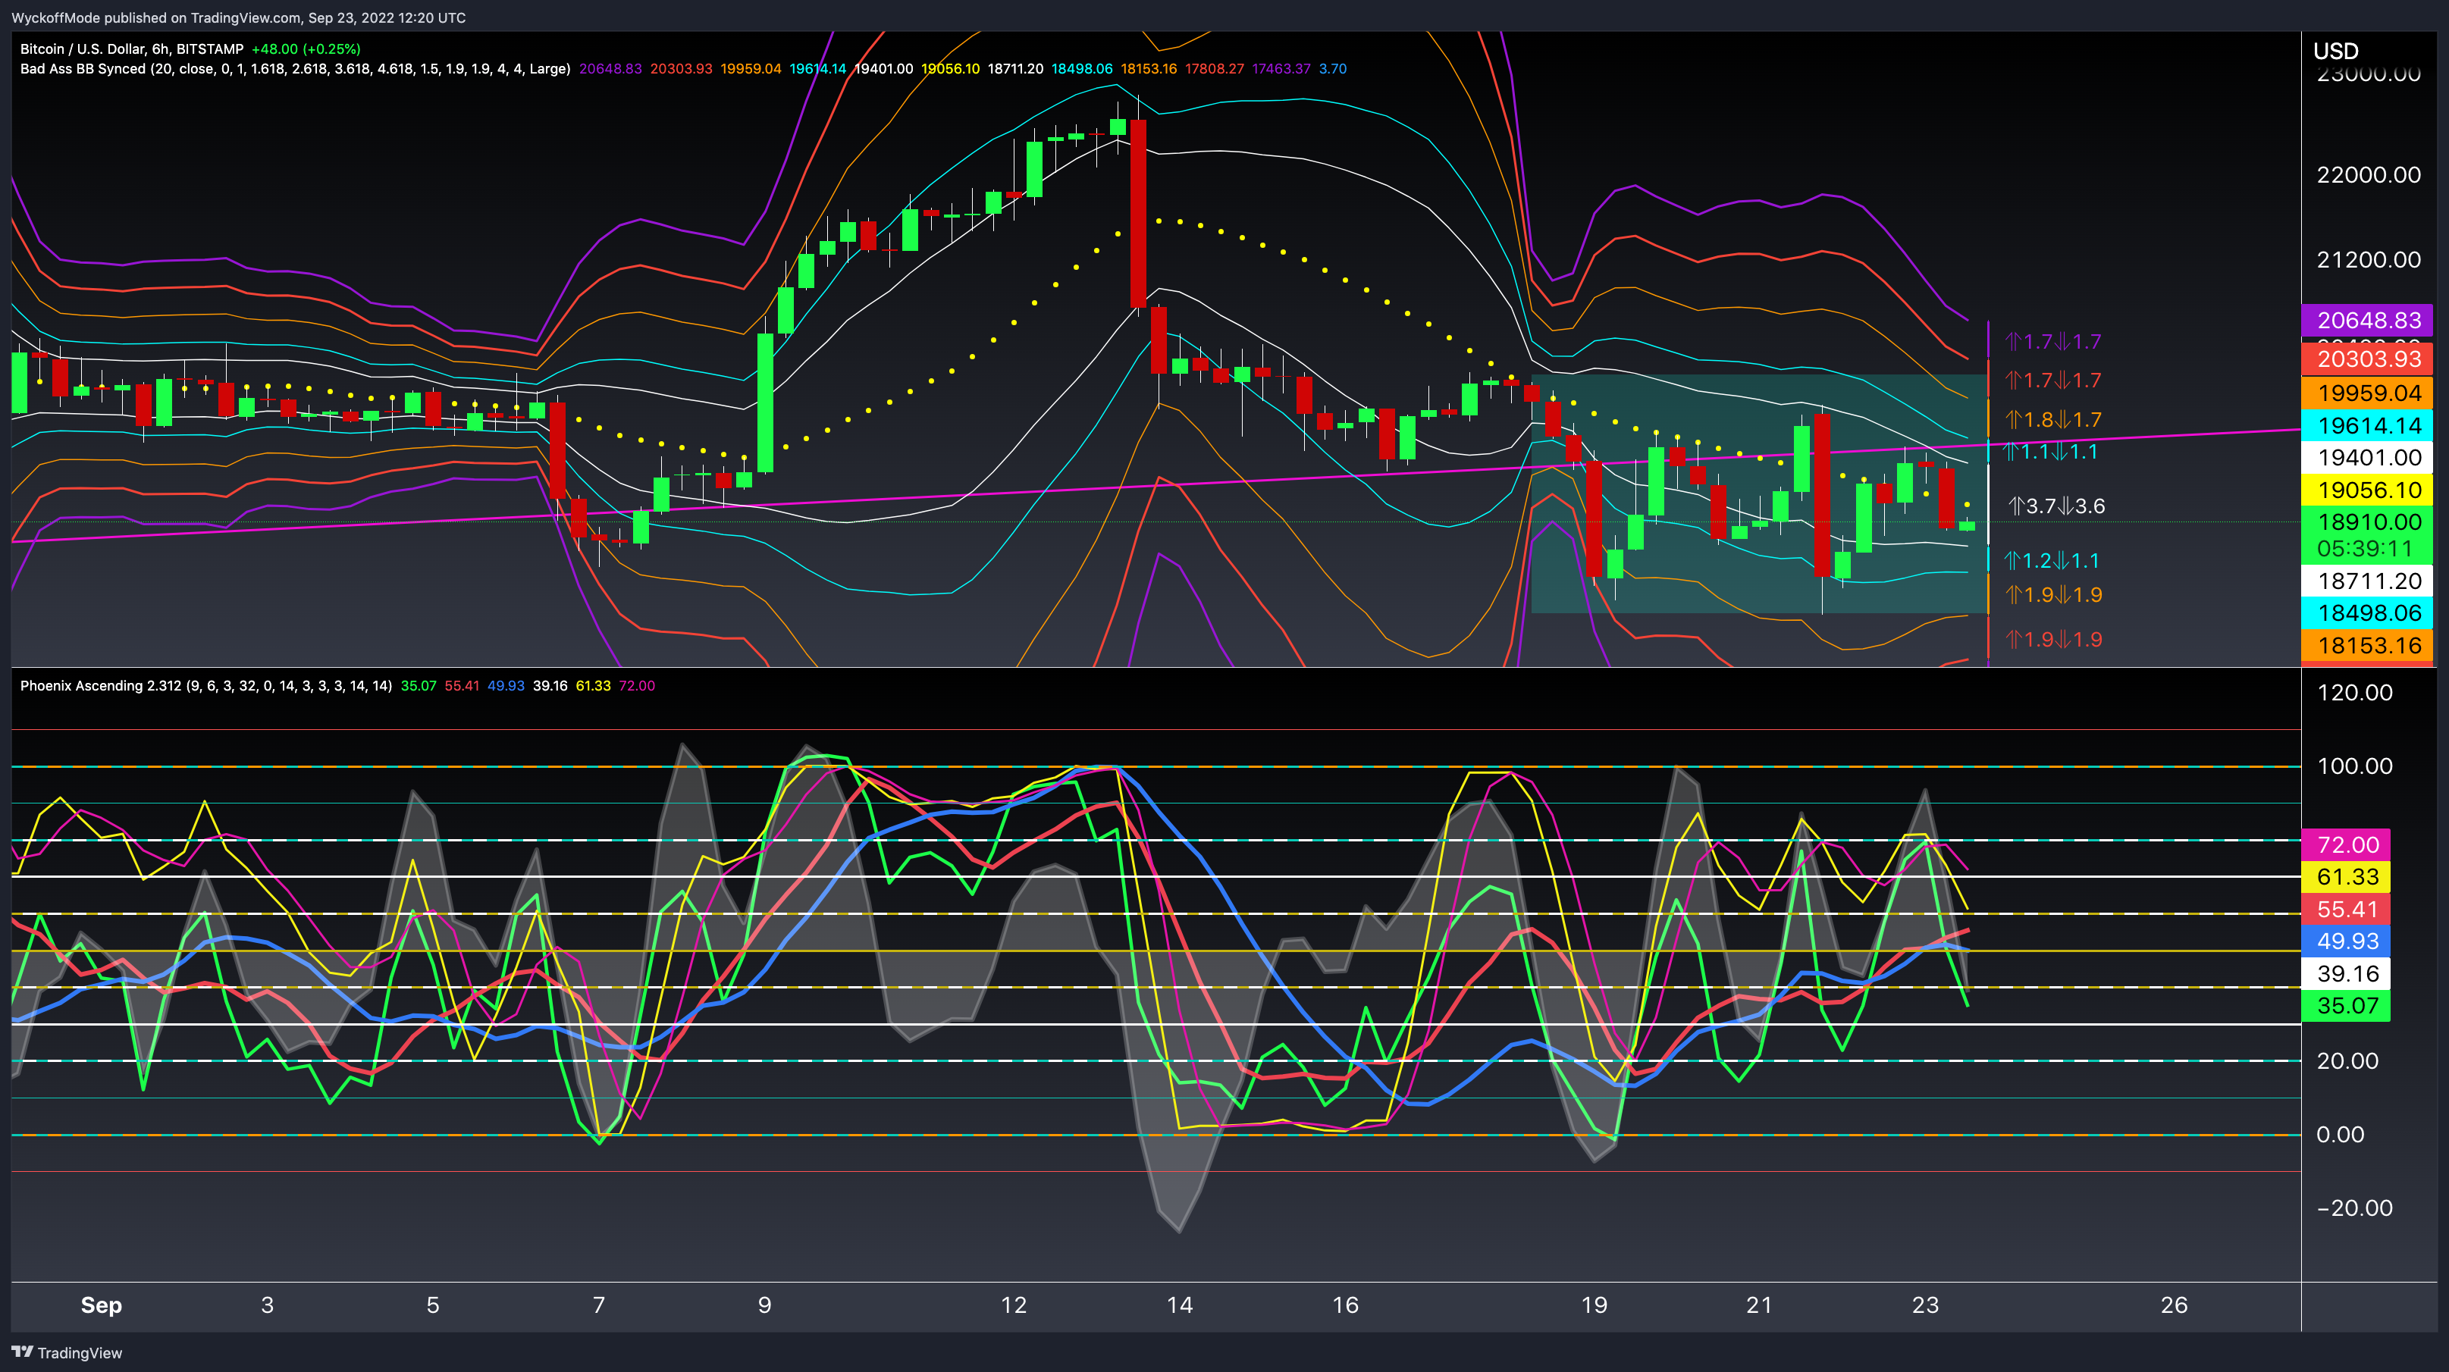Click red 20303.93 price axis label
Image resolution: width=2449 pixels, height=1372 pixels.
tap(2368, 359)
